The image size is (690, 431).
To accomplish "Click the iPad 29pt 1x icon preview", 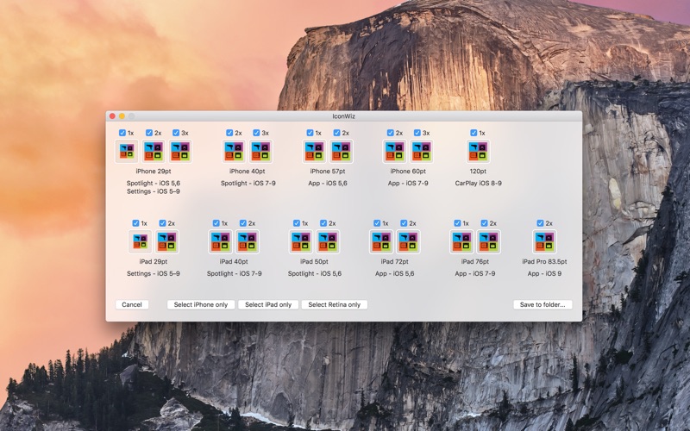I will [x=140, y=242].
